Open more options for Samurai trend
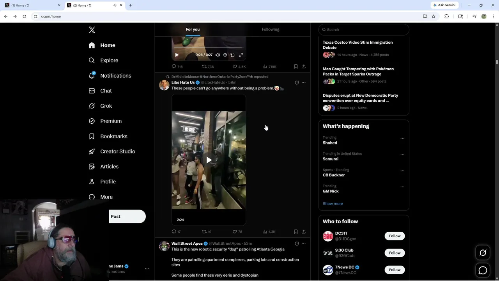This screenshot has height=281, width=499. point(402,155)
